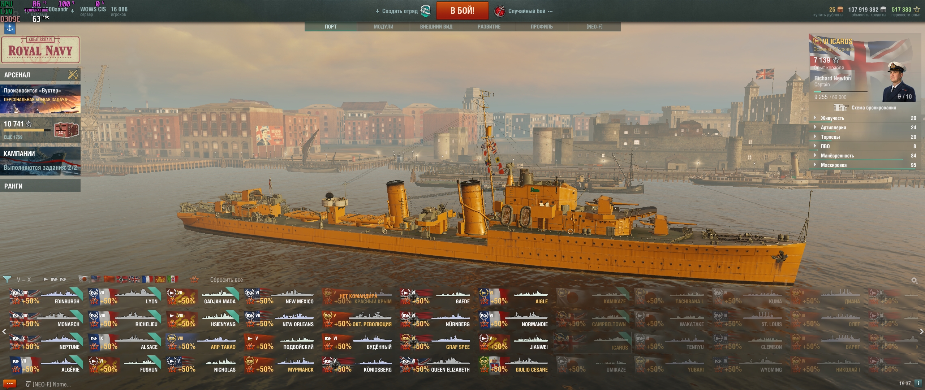Click the doubloons coin icon

(x=840, y=9)
